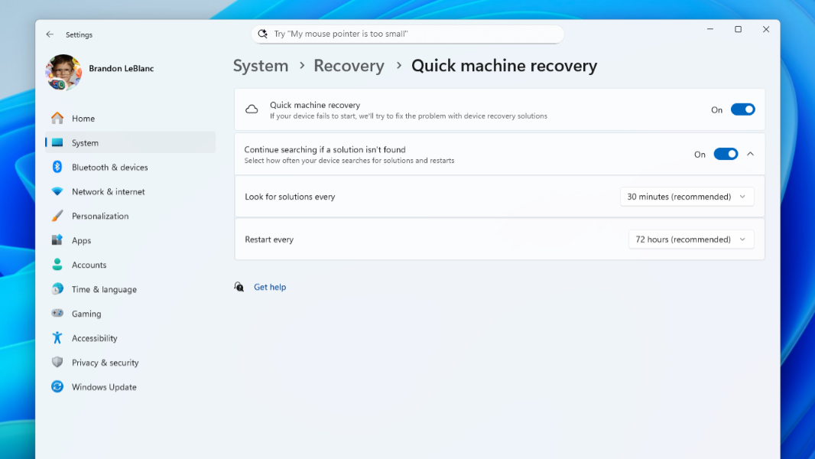Open Windows Update sync icon
The height and width of the screenshot is (459, 815).
coord(57,387)
